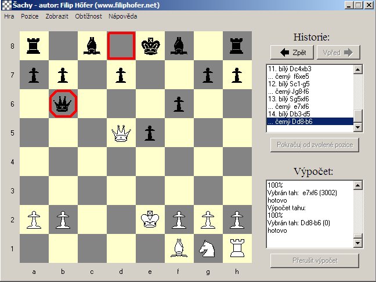376x282 pixels.
Task: Select the black pawn on f6
Action: (179, 104)
